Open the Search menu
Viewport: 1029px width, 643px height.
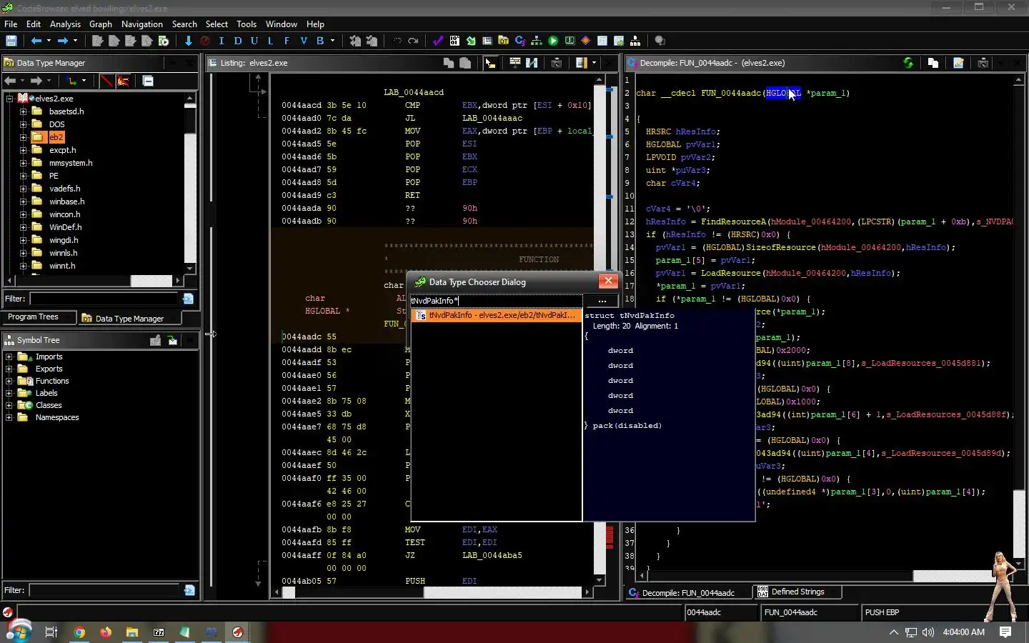click(184, 24)
